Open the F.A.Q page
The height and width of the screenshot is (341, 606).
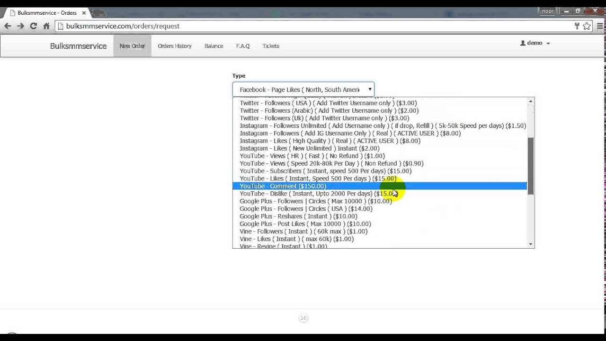coord(243,46)
